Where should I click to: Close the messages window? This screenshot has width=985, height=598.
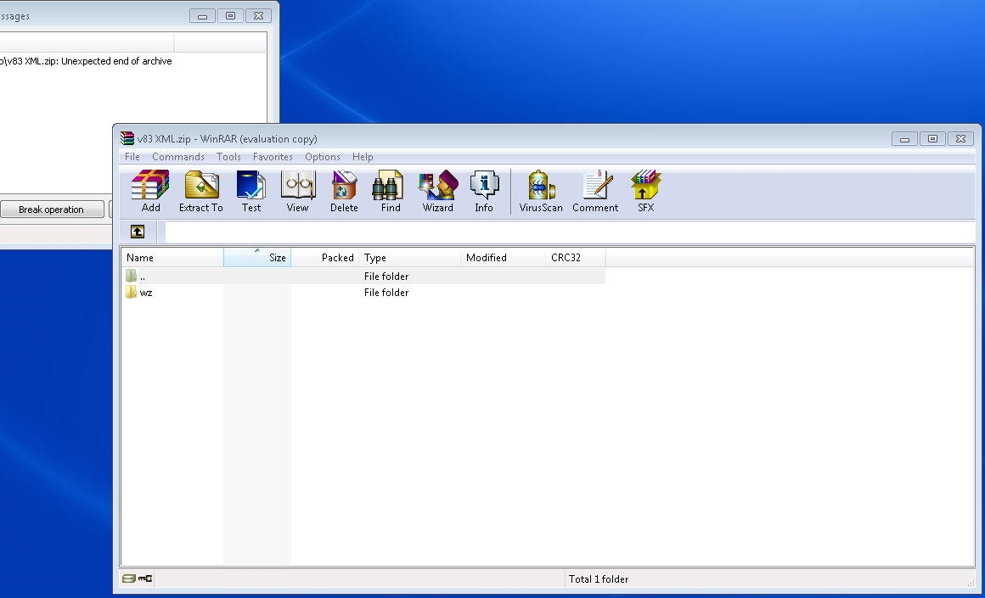(258, 15)
